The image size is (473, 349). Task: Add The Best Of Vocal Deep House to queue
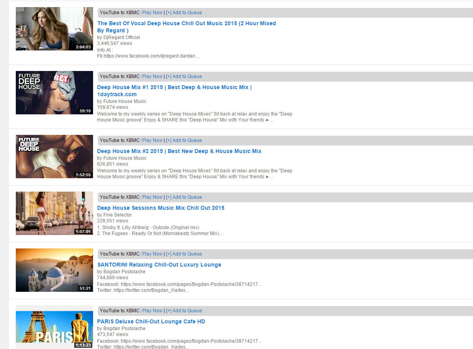pos(184,13)
